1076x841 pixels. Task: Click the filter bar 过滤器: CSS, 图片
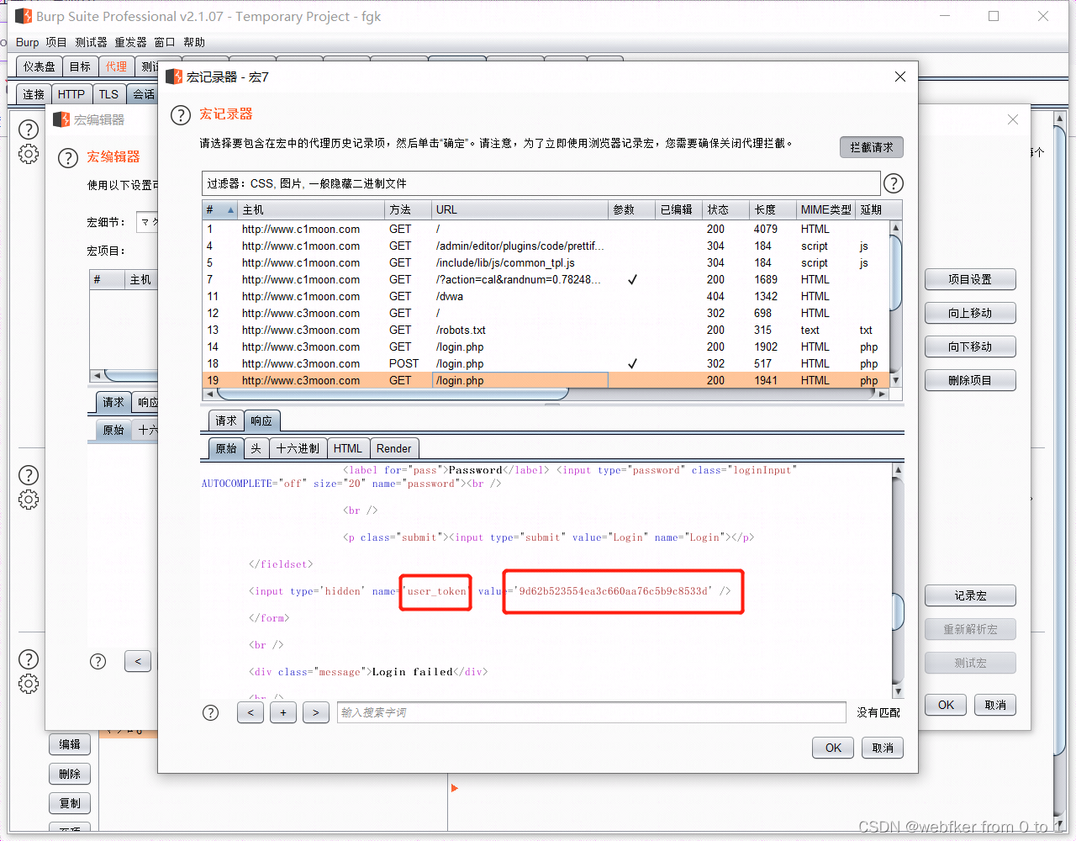(x=541, y=183)
